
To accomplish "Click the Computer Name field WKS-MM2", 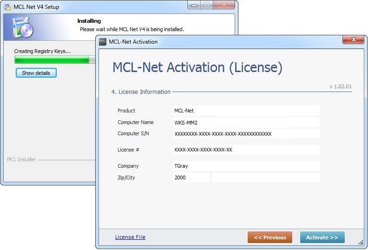I will (x=246, y=122).
